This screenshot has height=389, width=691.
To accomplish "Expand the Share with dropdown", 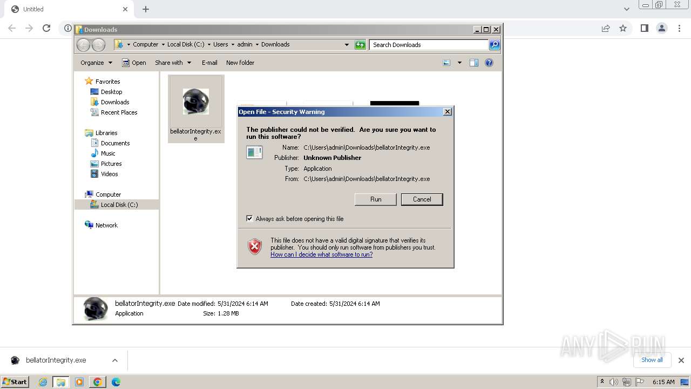I will [173, 63].
